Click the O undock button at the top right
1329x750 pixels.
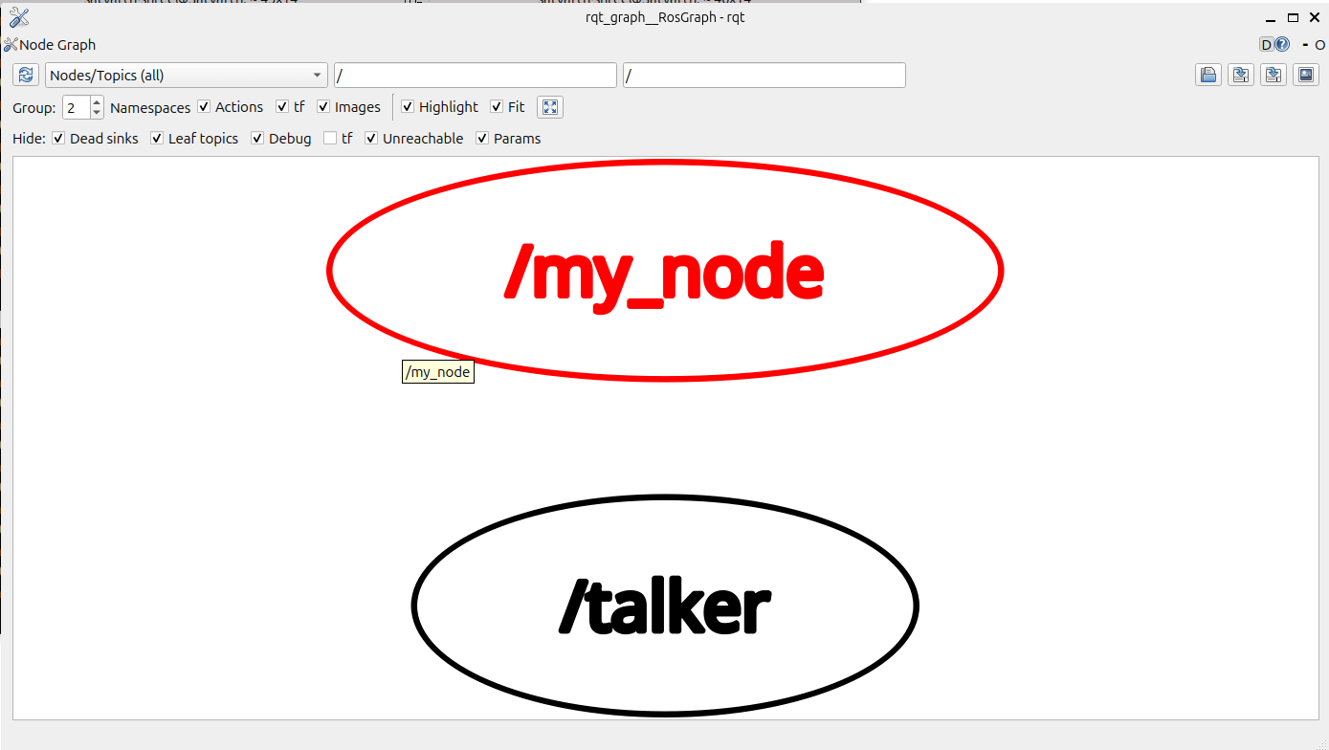click(x=1320, y=45)
